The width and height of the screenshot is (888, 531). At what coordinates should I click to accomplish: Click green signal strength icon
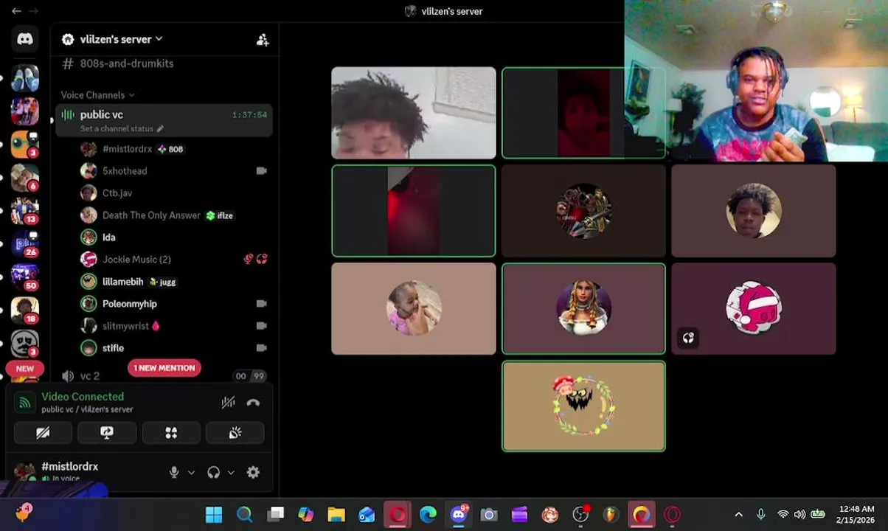click(25, 403)
